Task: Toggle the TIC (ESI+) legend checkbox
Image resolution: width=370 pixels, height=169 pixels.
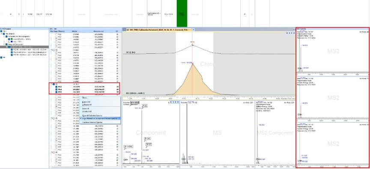Action: click(x=4, y=34)
